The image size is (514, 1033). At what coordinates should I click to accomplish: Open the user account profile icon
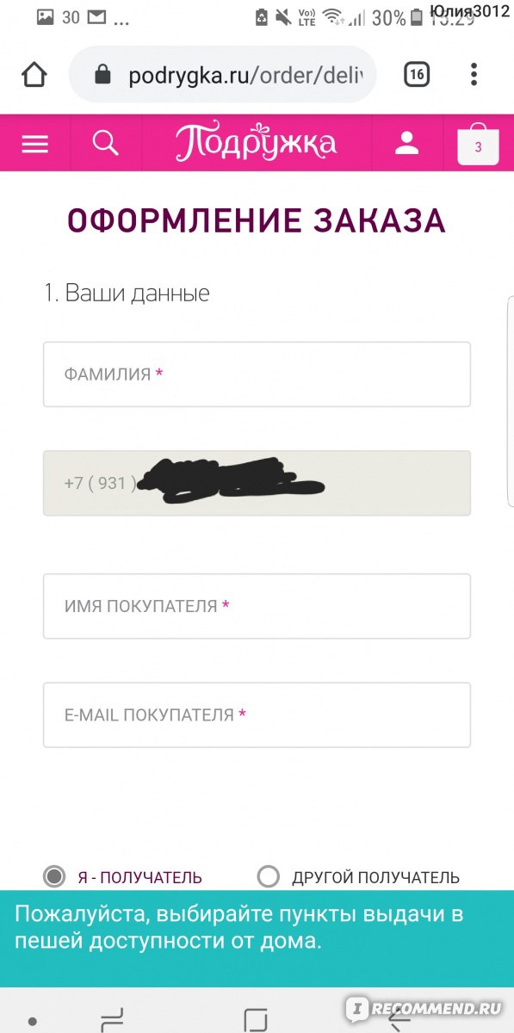pos(406,143)
